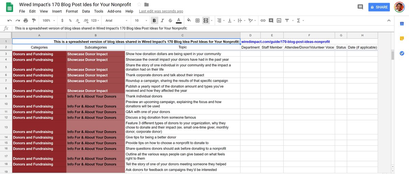Expand merge type dropdown arrow
Screen dimensions: 409x174
(212, 20)
